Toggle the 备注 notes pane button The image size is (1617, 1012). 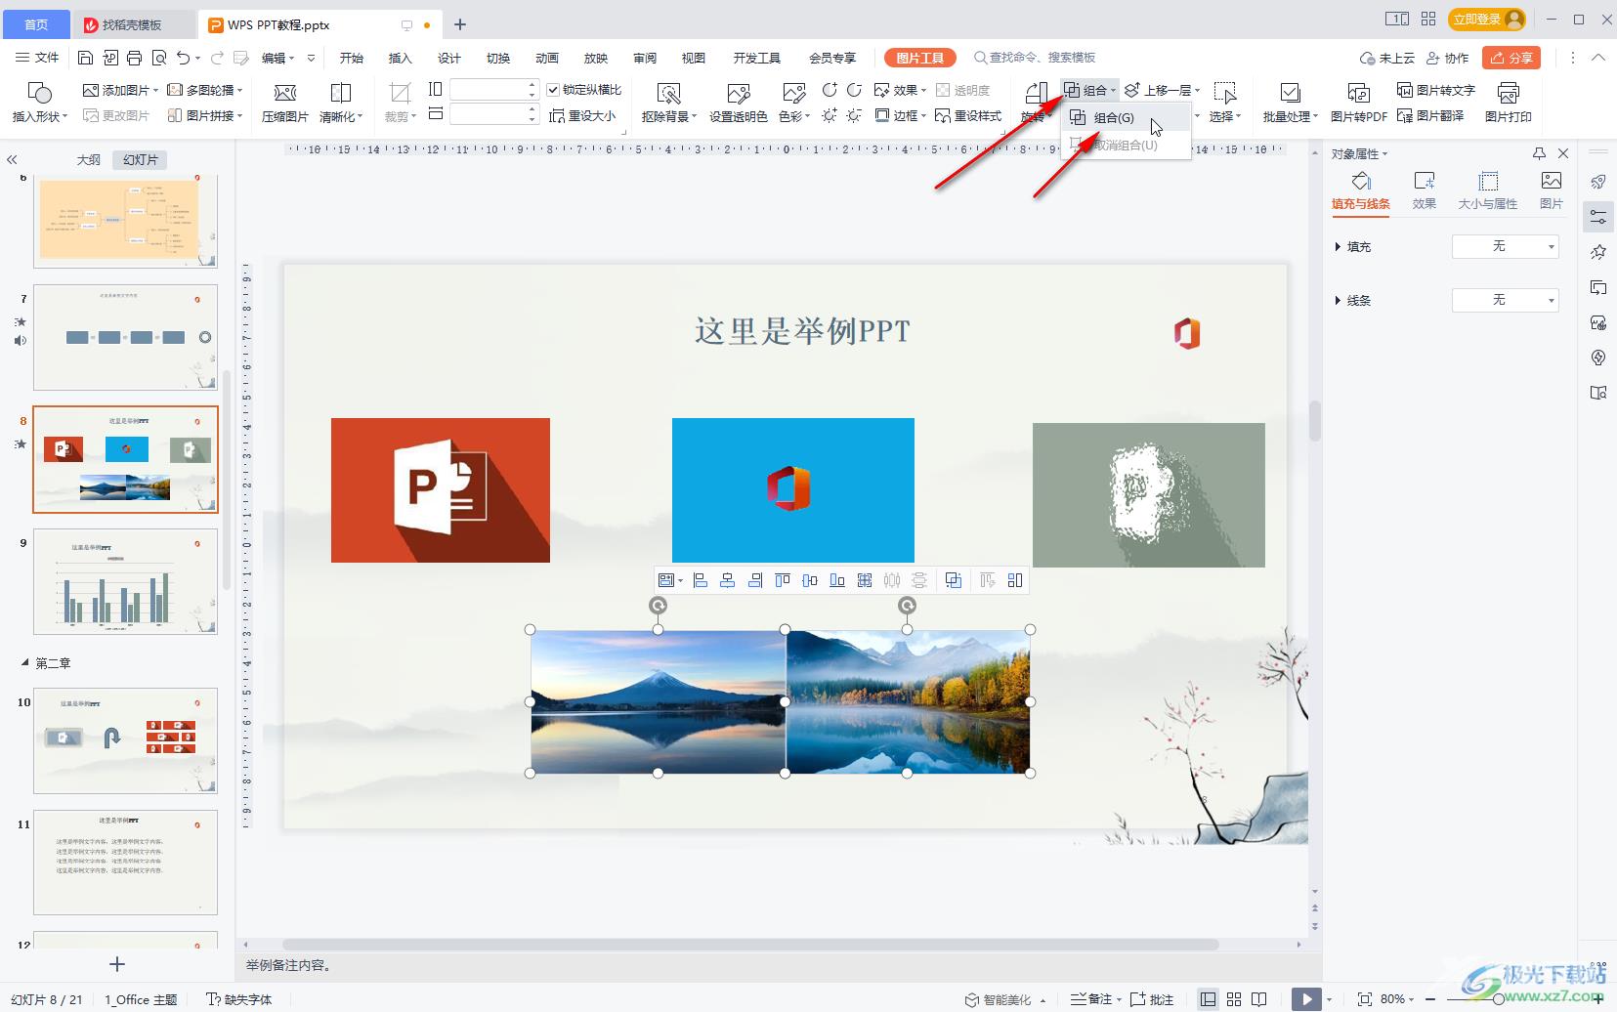[x=1092, y=998]
